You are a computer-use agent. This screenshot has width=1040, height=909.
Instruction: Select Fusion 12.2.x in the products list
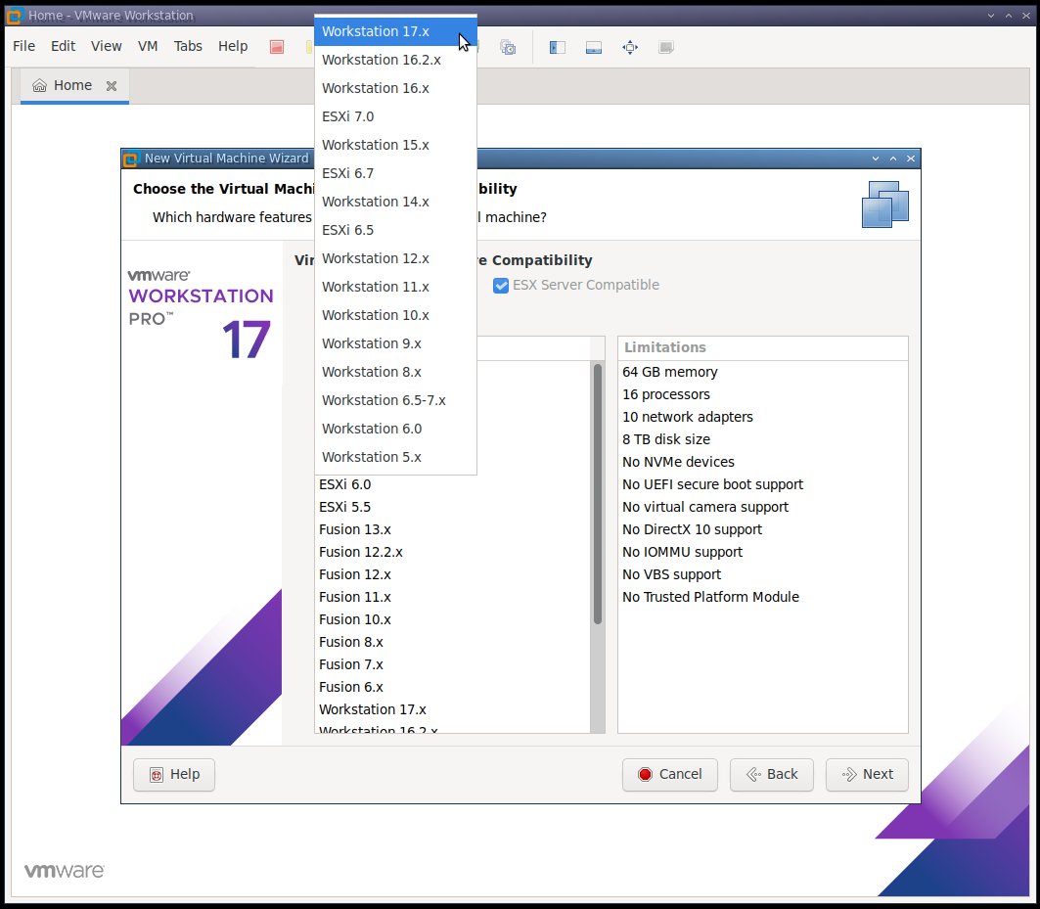[x=452, y=553]
